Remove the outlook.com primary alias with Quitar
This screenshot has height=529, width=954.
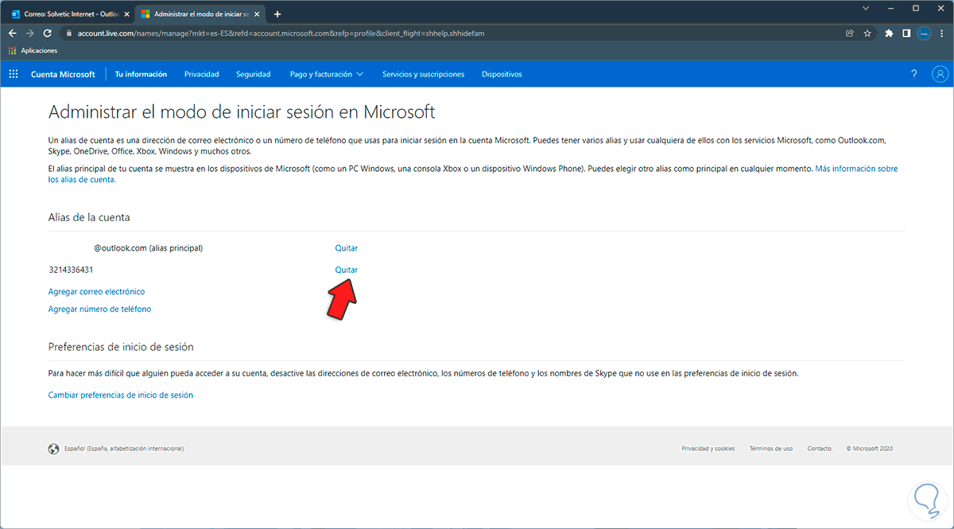[x=347, y=248]
